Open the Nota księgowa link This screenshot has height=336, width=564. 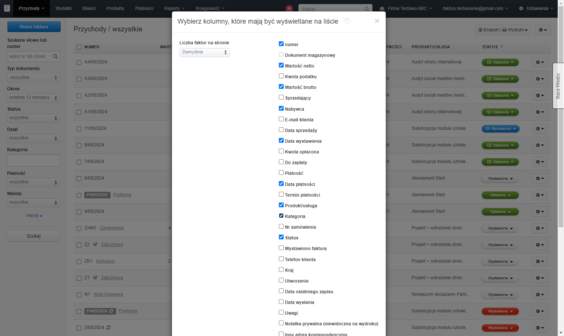point(108,294)
